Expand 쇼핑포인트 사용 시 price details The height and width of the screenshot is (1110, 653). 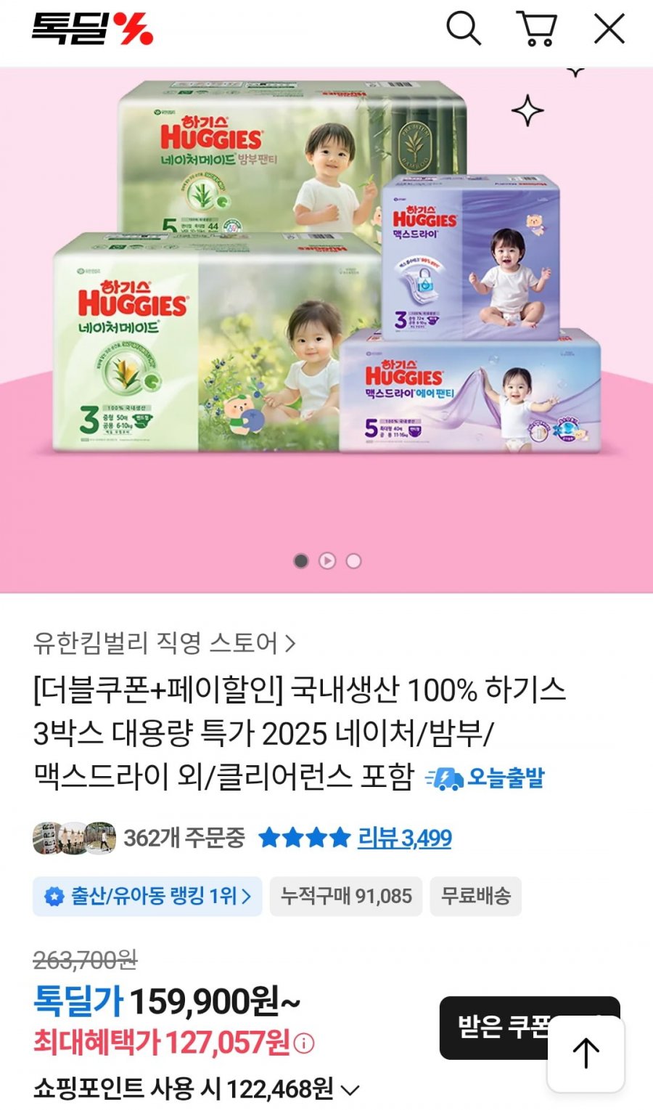[197, 1089]
